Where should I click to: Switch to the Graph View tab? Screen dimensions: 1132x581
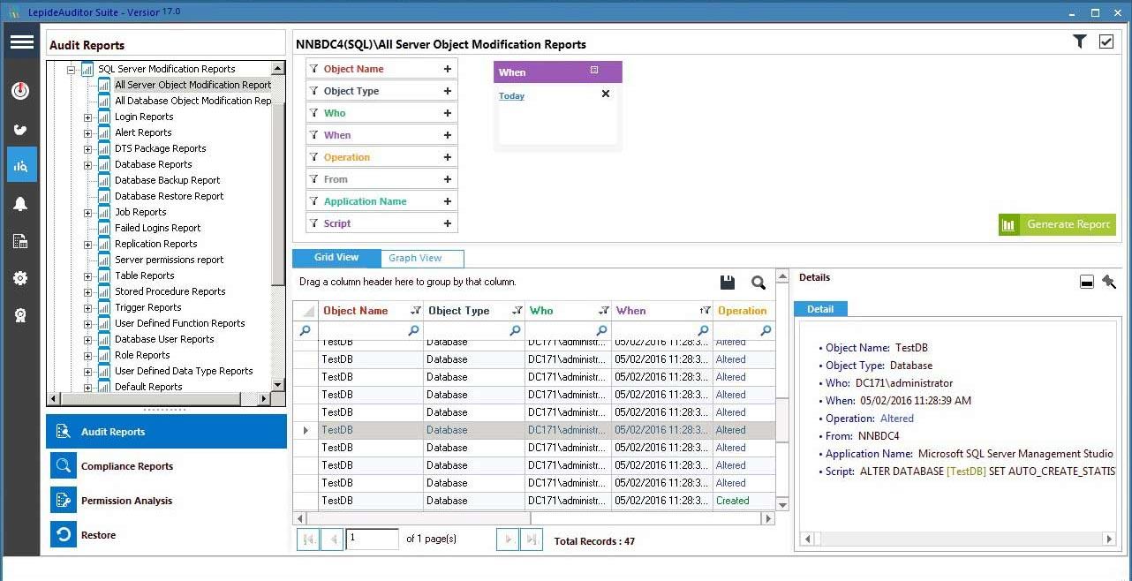415,258
